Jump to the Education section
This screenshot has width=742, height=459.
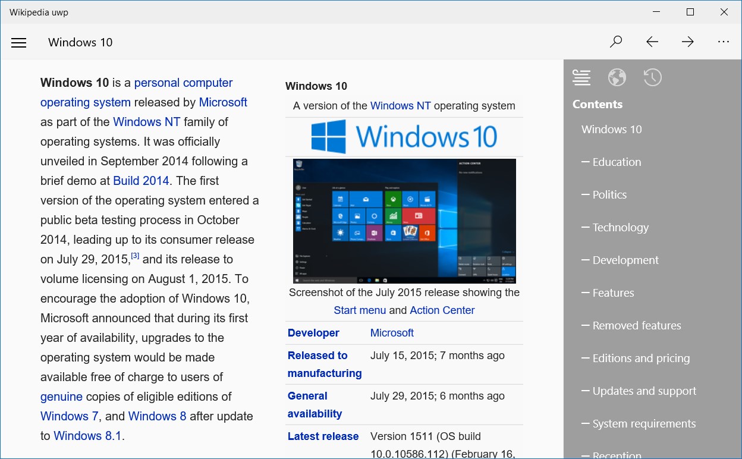pos(611,162)
